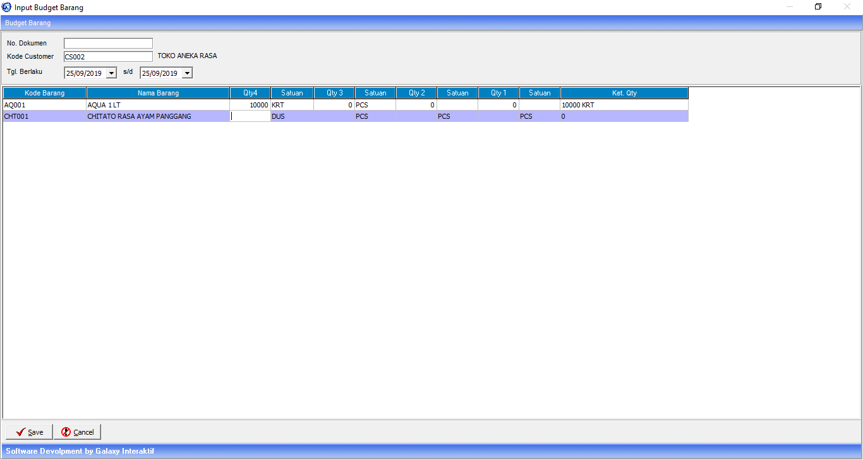Focus the No. Dokumen input field
The height and width of the screenshot is (460, 863).
click(x=108, y=43)
